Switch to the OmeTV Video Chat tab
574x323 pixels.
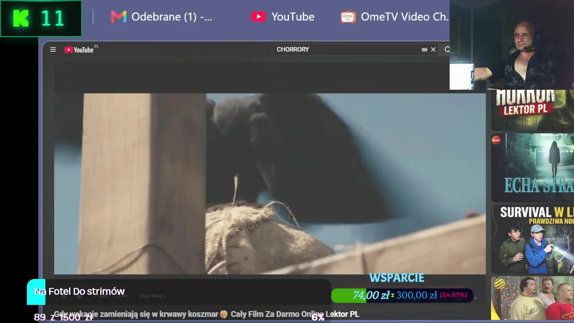395,17
